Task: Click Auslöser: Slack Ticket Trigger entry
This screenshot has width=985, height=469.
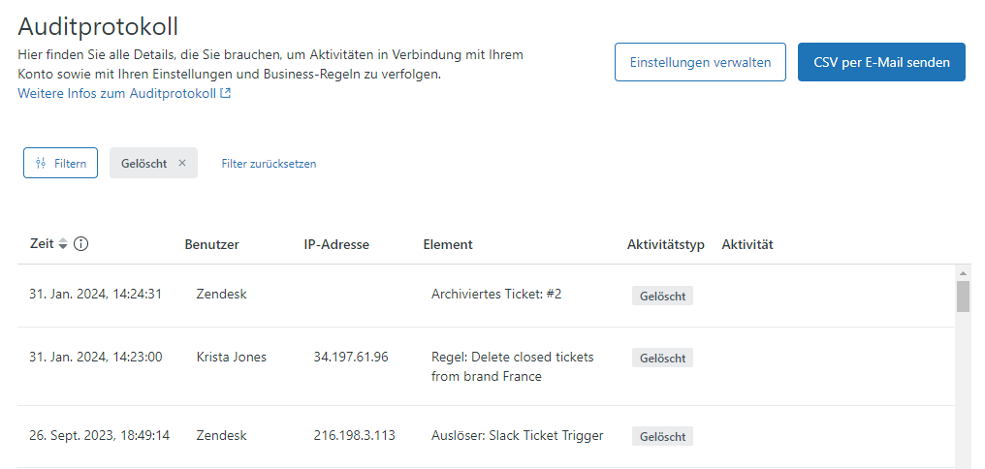Action: [x=517, y=435]
